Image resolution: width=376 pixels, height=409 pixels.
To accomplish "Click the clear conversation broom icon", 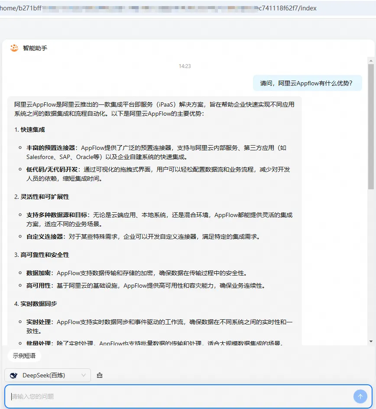I will (100, 375).
